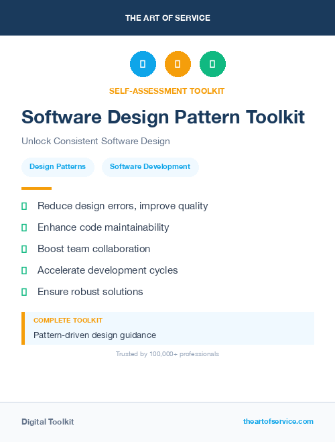Image resolution: width=335 pixels, height=442 pixels.
Task: Click the bullet icon beside Accelerate development cycles
Action: pyautogui.click(x=24, y=270)
